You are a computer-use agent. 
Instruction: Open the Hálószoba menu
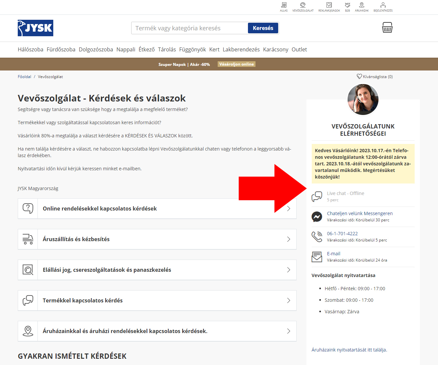[31, 49]
